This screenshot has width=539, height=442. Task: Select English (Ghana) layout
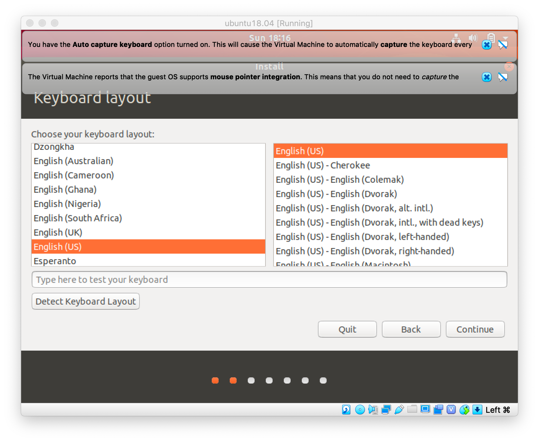point(148,189)
